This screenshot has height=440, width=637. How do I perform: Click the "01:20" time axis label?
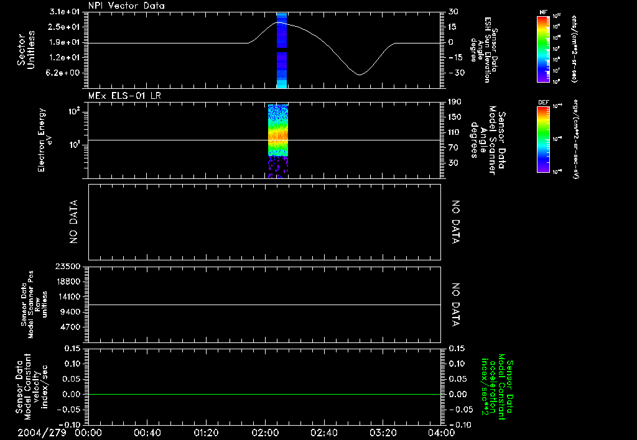coord(207,433)
